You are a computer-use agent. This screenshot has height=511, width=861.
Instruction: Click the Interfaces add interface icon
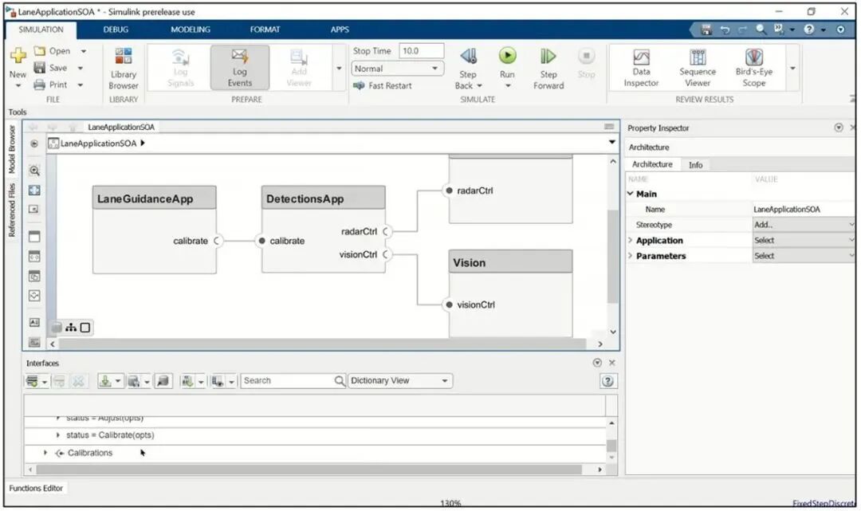[33, 381]
